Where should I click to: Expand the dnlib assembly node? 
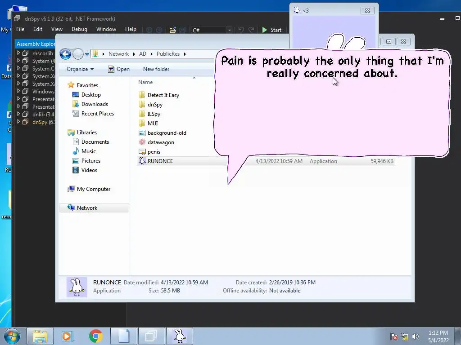pos(18,114)
